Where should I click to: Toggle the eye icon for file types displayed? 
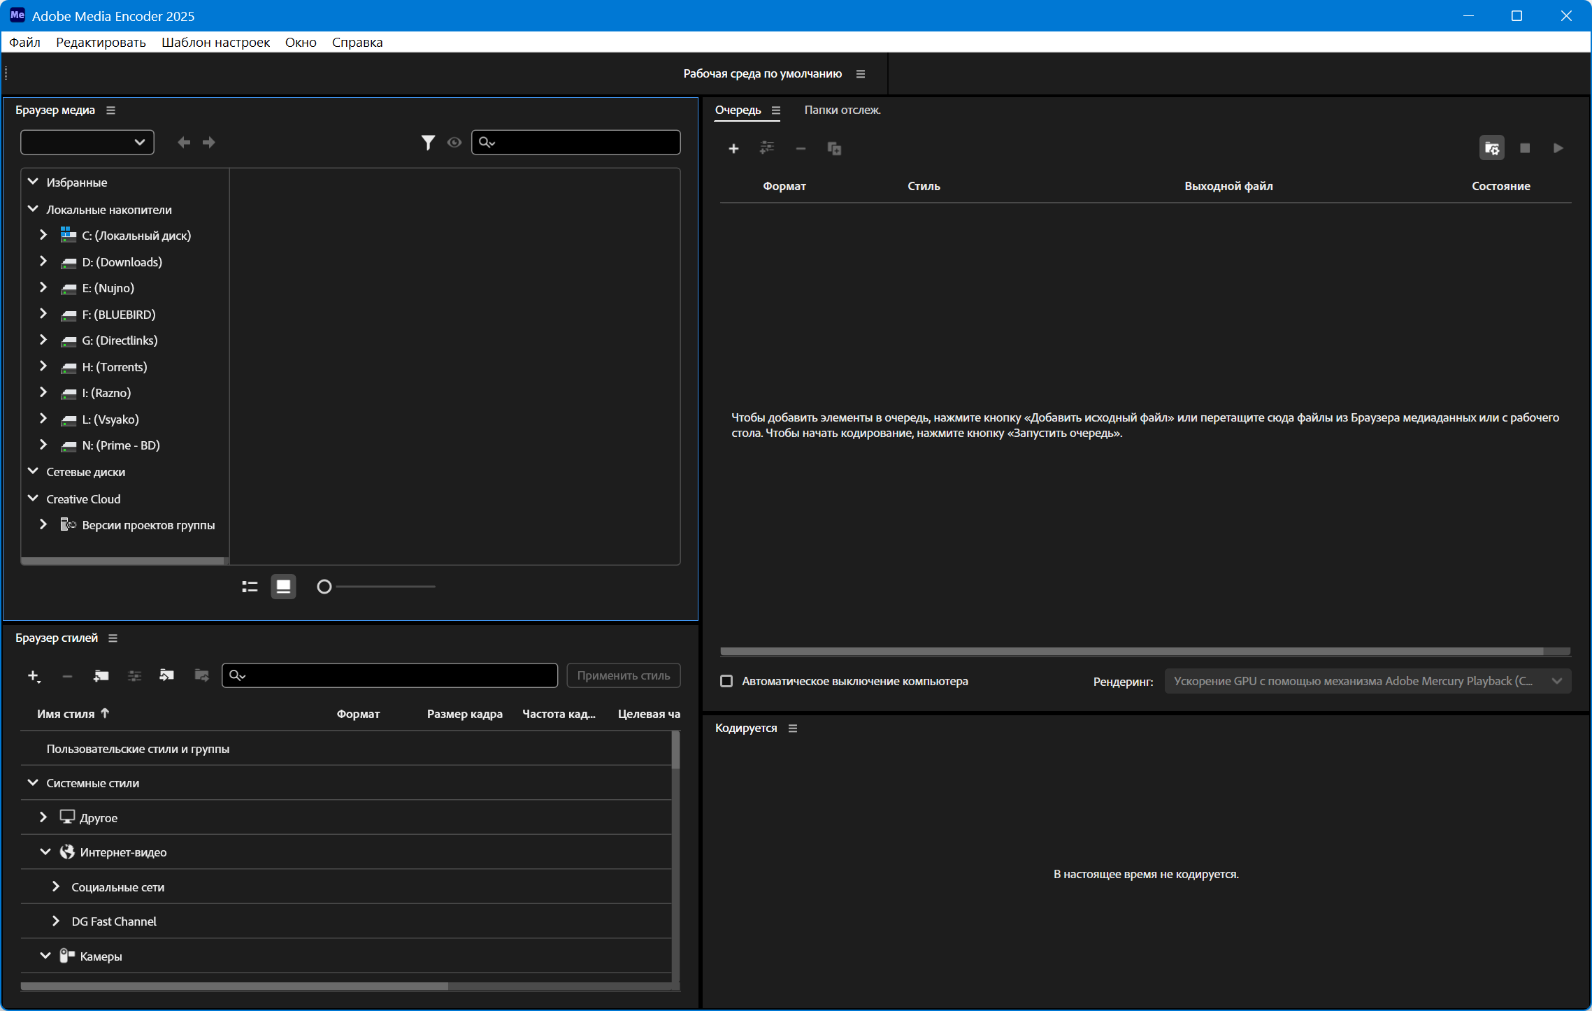tap(454, 143)
